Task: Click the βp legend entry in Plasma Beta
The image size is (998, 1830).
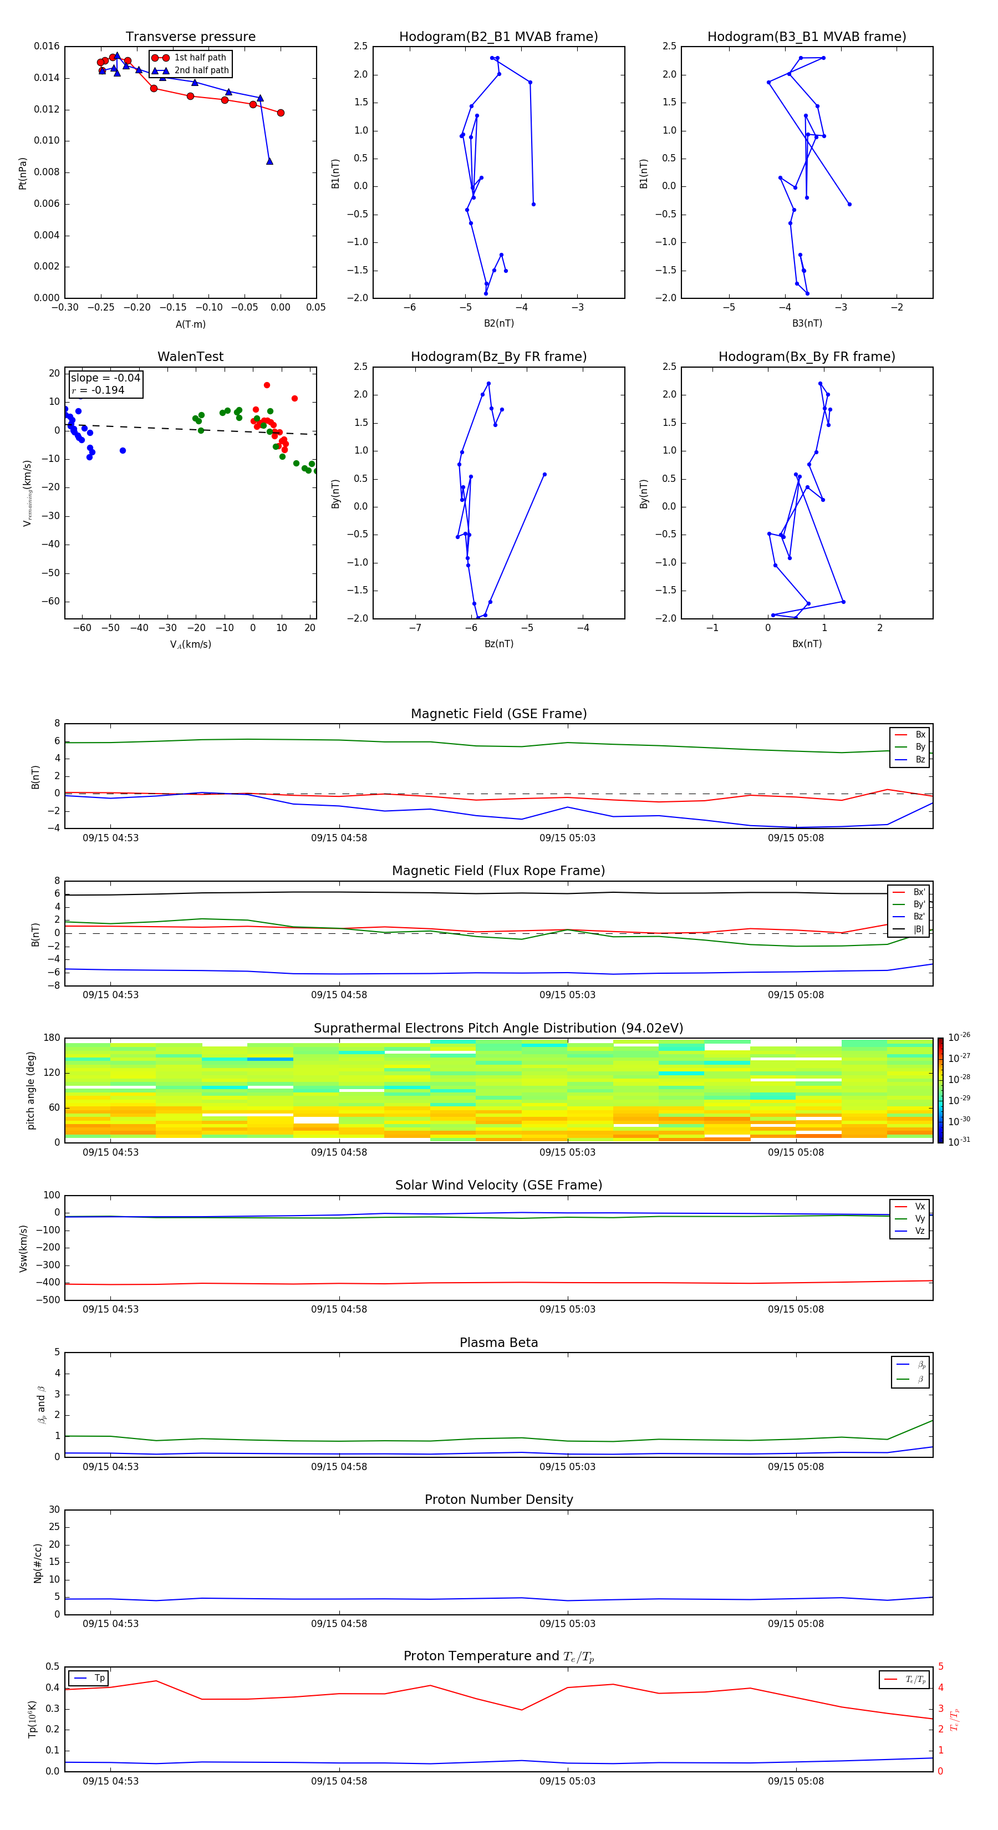Action: point(912,1365)
